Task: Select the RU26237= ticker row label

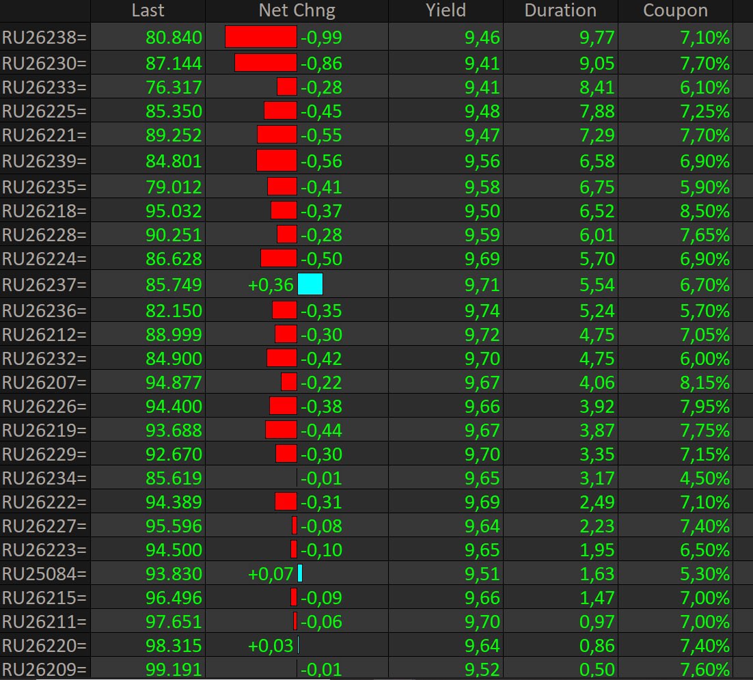Action: 44,285
